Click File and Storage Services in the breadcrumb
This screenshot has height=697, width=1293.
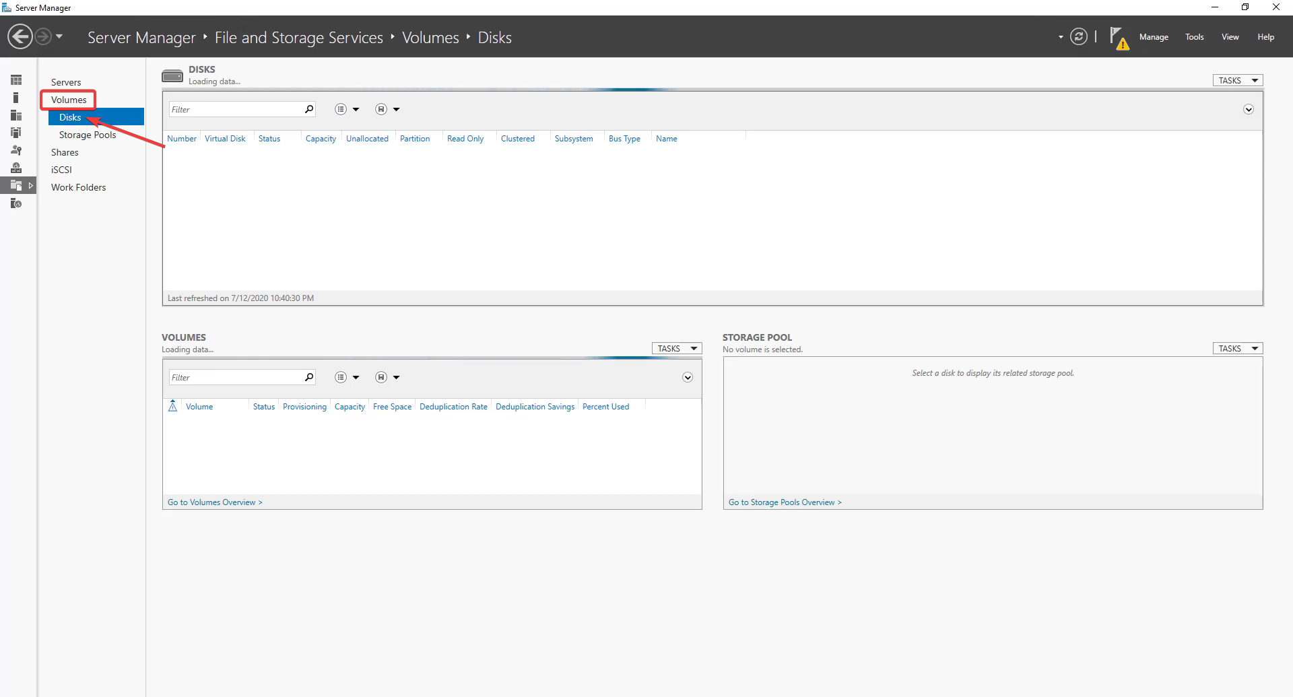coord(299,38)
